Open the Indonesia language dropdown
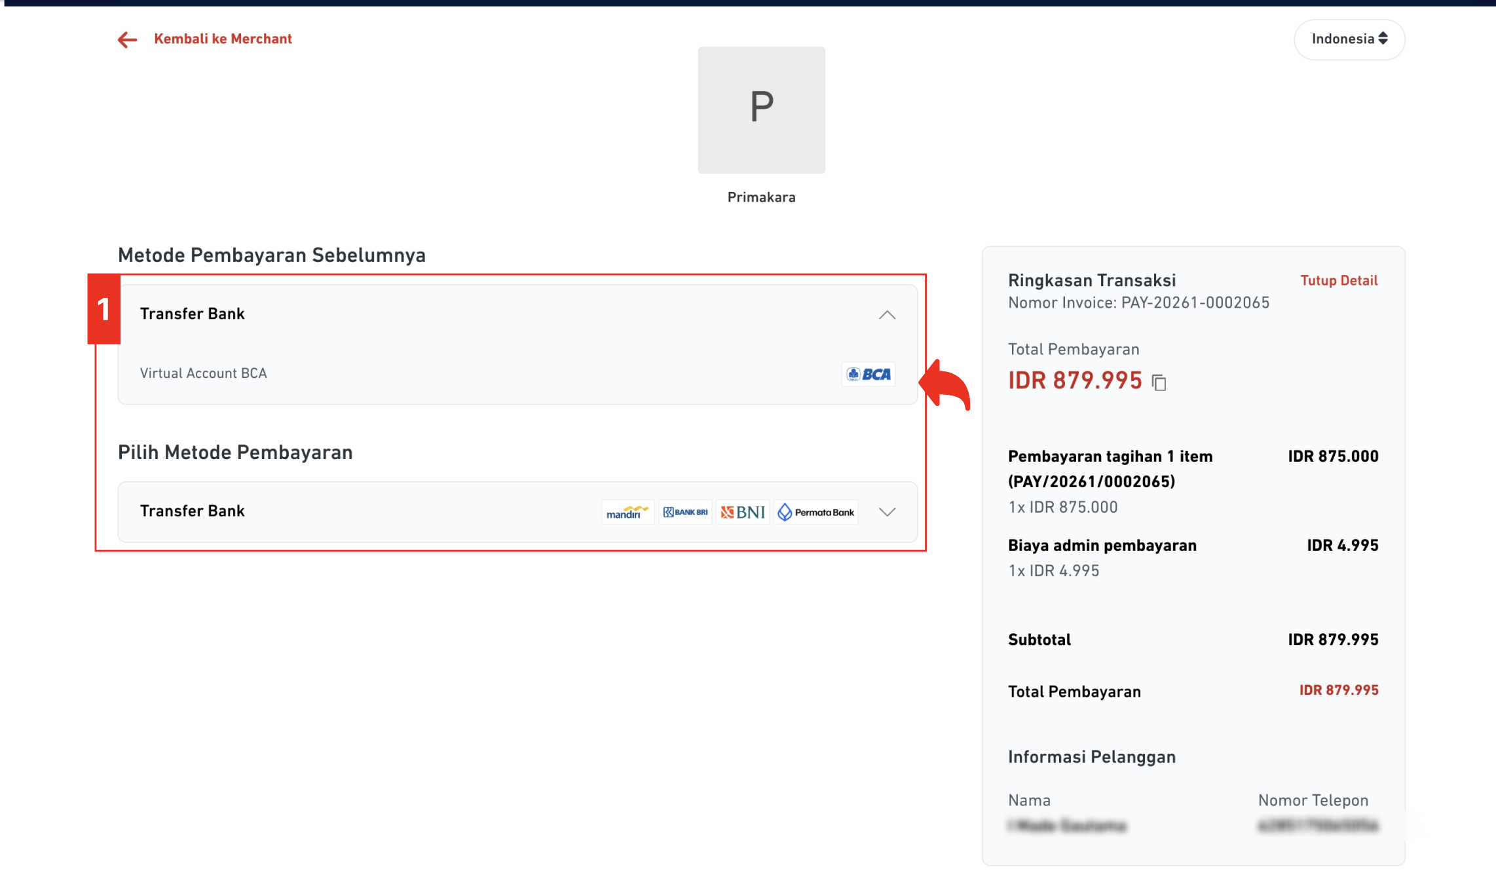 coord(1349,39)
